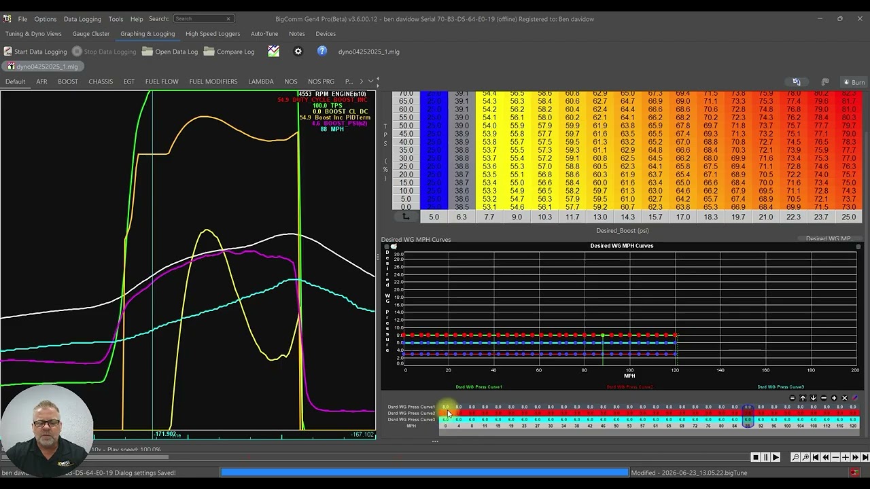Click the graph chart icon beside Compare Log
The height and width of the screenshot is (489, 870).
[x=273, y=51]
